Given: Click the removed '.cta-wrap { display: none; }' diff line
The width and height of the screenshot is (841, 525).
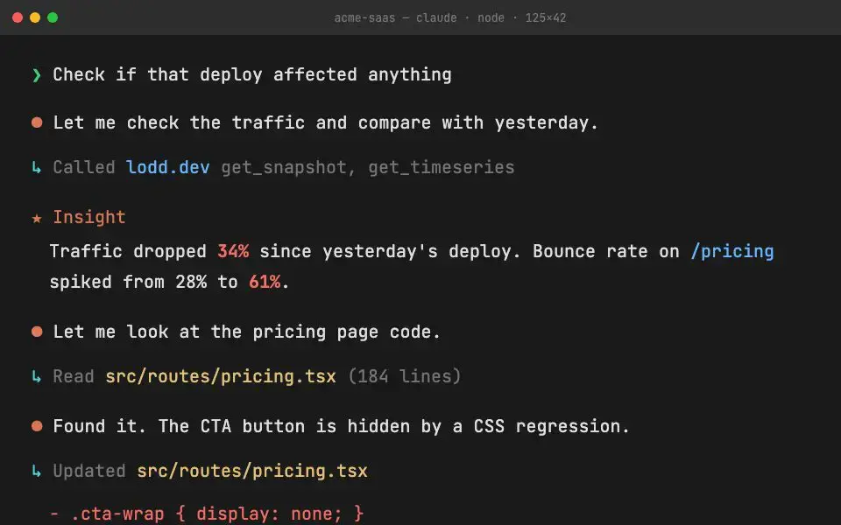Looking at the screenshot, I should coord(207,514).
